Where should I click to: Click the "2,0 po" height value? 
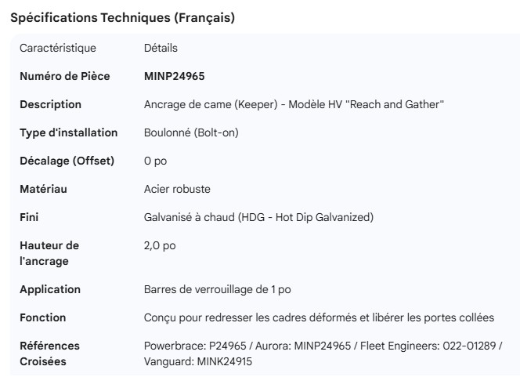point(160,245)
